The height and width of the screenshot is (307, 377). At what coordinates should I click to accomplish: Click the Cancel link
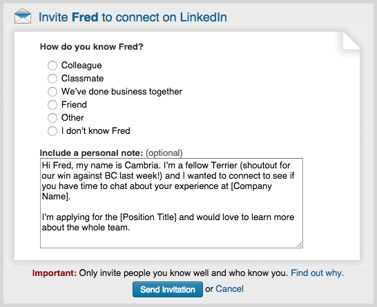point(229,289)
